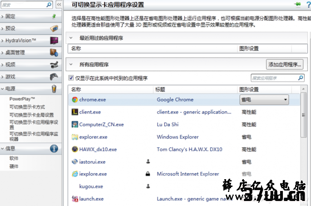Collapse the 最近用过的应用程序 section

click(x=71, y=38)
